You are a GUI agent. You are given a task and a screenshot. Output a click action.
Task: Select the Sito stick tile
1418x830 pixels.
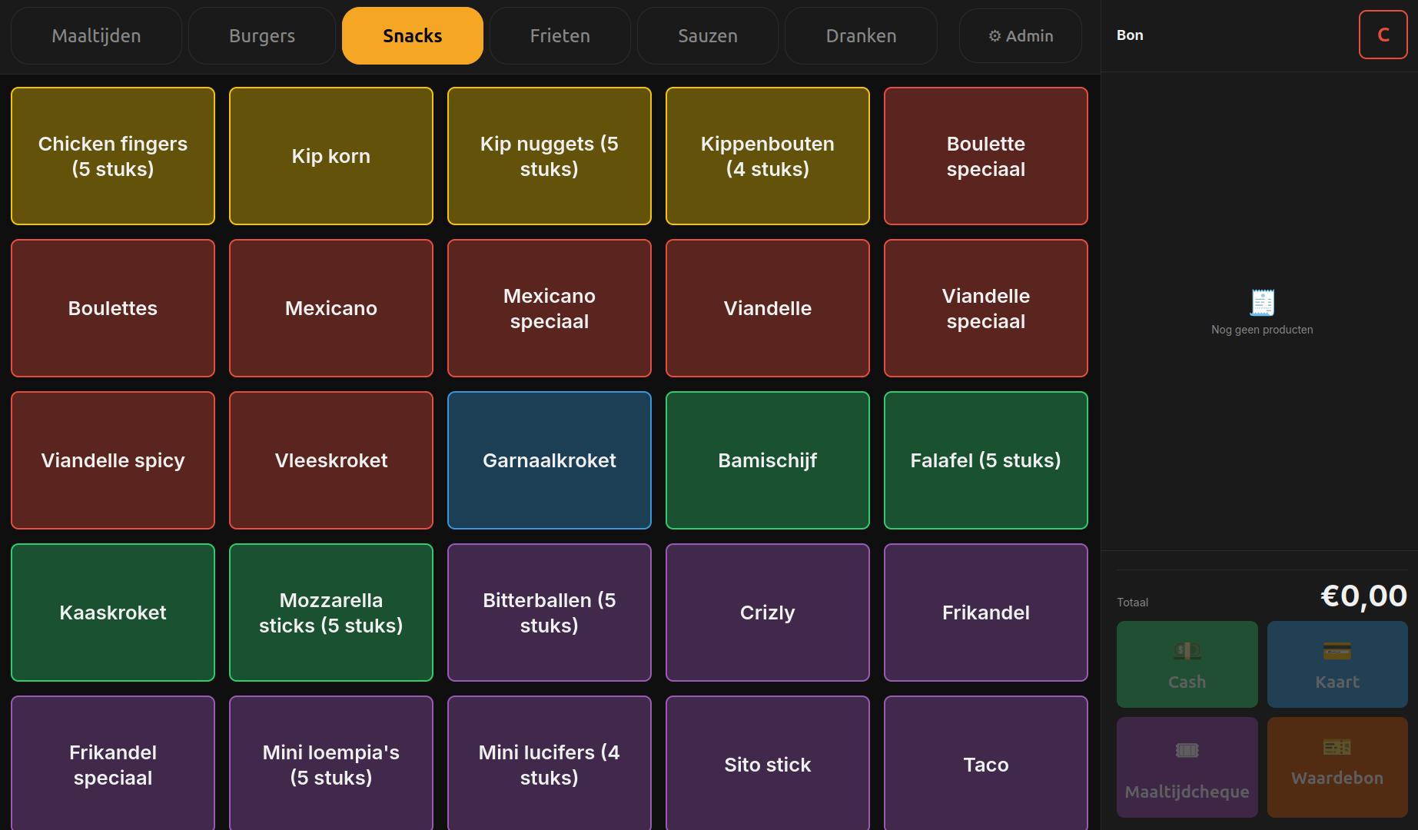[x=768, y=763]
